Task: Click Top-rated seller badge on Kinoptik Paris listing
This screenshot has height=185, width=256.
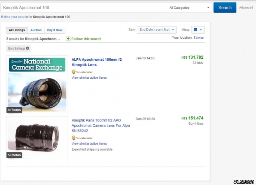Action: [x=82, y=138]
